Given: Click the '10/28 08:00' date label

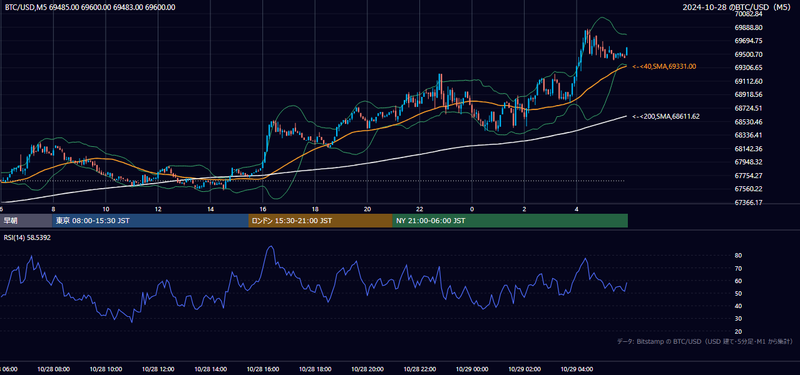Looking at the screenshot, I should tap(53, 369).
